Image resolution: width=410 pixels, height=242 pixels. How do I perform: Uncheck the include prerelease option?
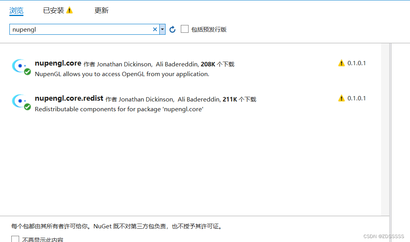(184, 29)
